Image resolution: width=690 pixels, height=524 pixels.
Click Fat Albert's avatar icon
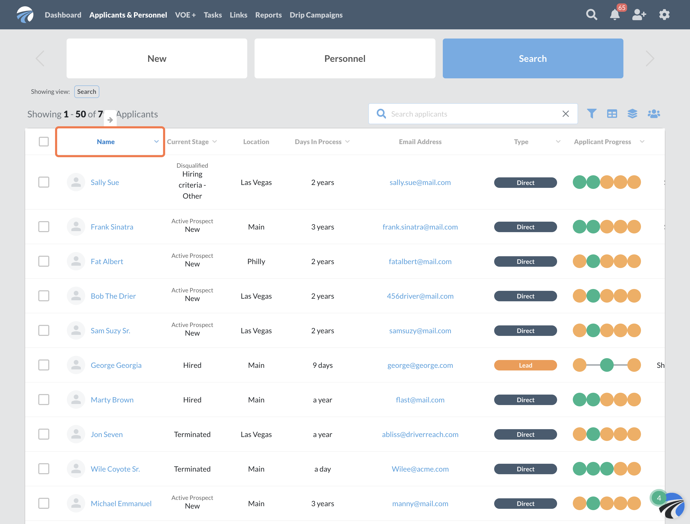pyautogui.click(x=76, y=261)
